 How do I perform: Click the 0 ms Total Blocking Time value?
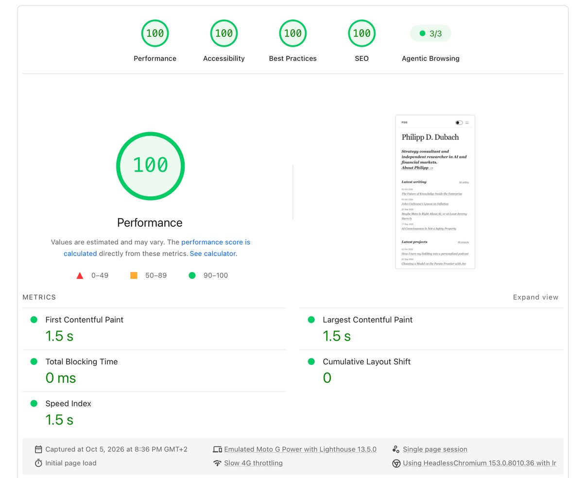(x=61, y=378)
